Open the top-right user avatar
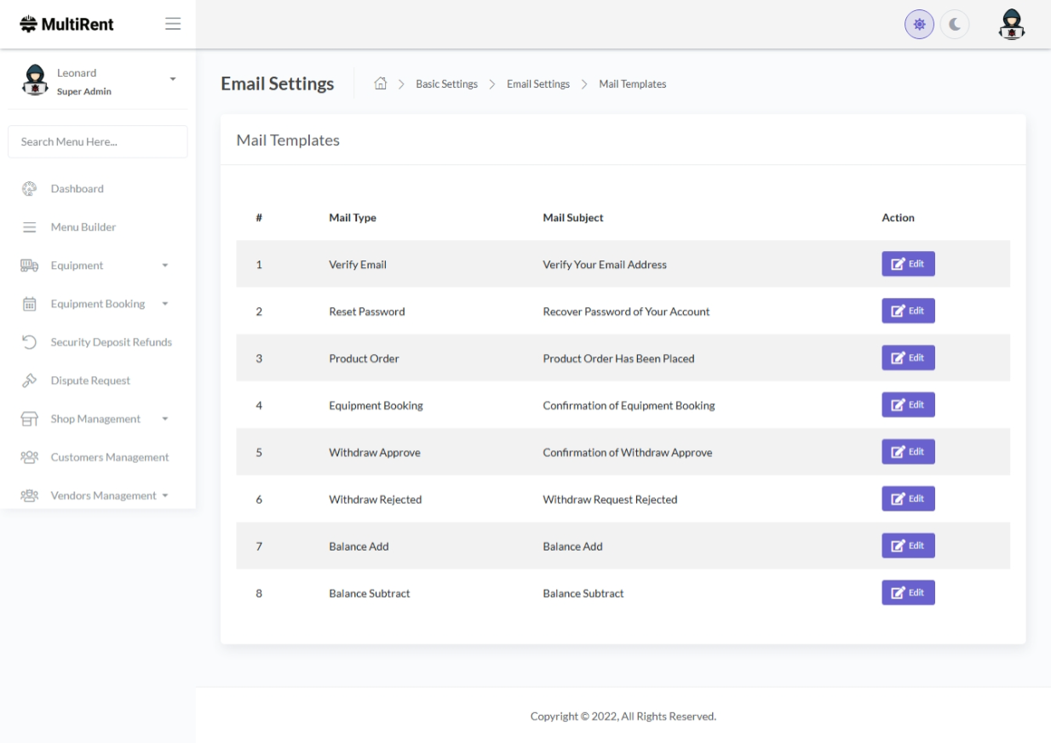Screen dimensions: 1051x743 click(1011, 25)
